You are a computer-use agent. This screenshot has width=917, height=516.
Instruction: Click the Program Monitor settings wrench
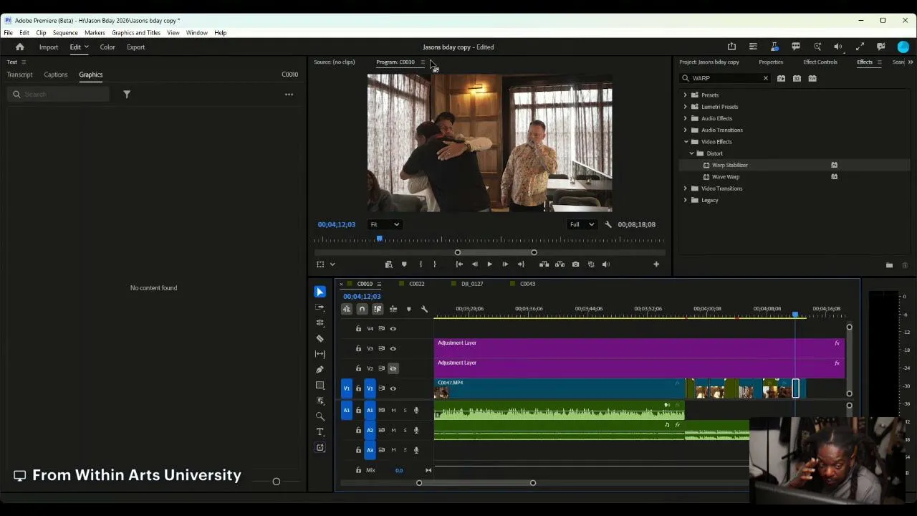click(608, 224)
